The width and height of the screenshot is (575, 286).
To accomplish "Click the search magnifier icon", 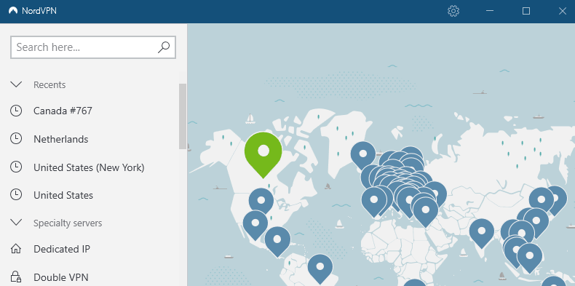I will pos(164,47).
